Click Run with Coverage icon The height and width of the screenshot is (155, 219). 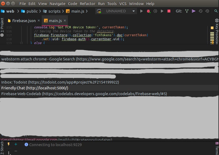click(x=155, y=11)
